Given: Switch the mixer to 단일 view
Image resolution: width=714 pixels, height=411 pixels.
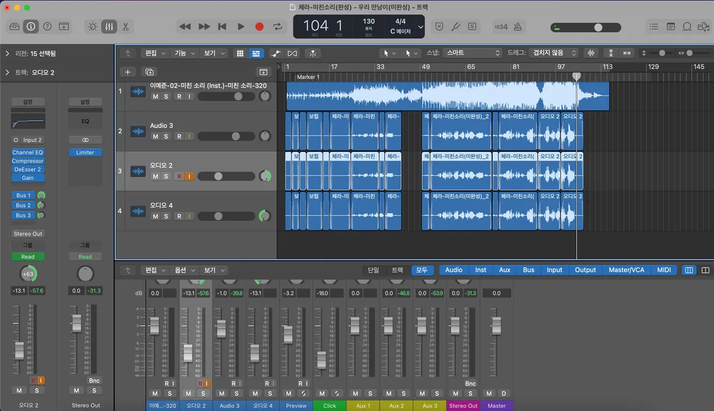Looking at the screenshot, I should point(373,270).
